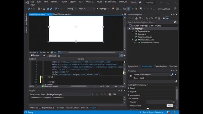203x114 pixels.
Task: Click the Undo arrow icon
Action: point(56,9)
